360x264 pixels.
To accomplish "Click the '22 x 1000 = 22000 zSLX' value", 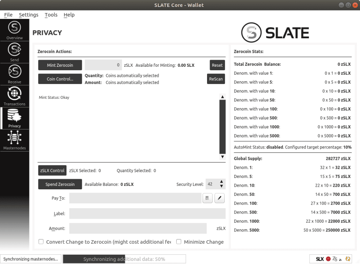I will (328, 221).
